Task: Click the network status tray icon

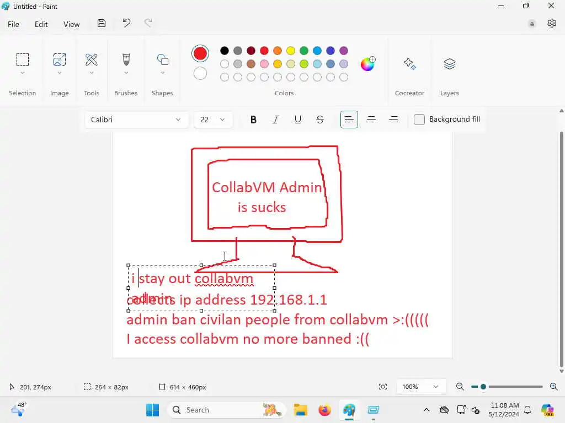Action: (x=462, y=410)
